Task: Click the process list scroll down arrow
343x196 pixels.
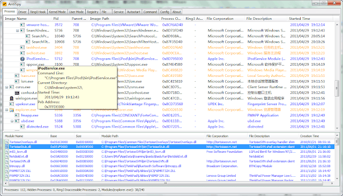Action: pos(337,128)
